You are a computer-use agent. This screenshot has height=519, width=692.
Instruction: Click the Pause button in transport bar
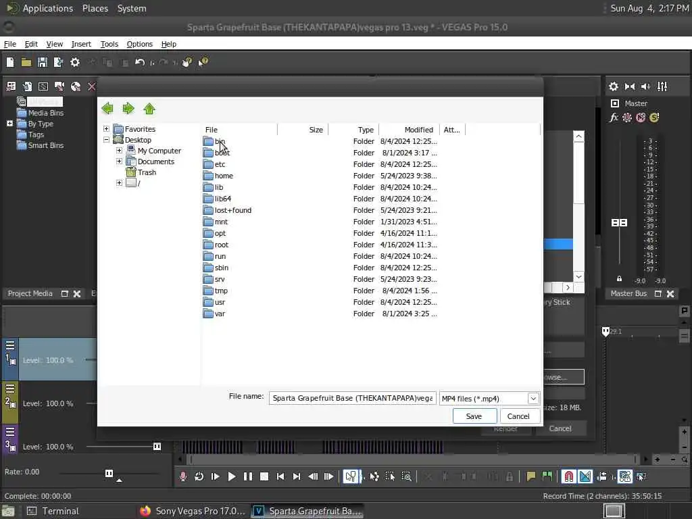pyautogui.click(x=248, y=476)
